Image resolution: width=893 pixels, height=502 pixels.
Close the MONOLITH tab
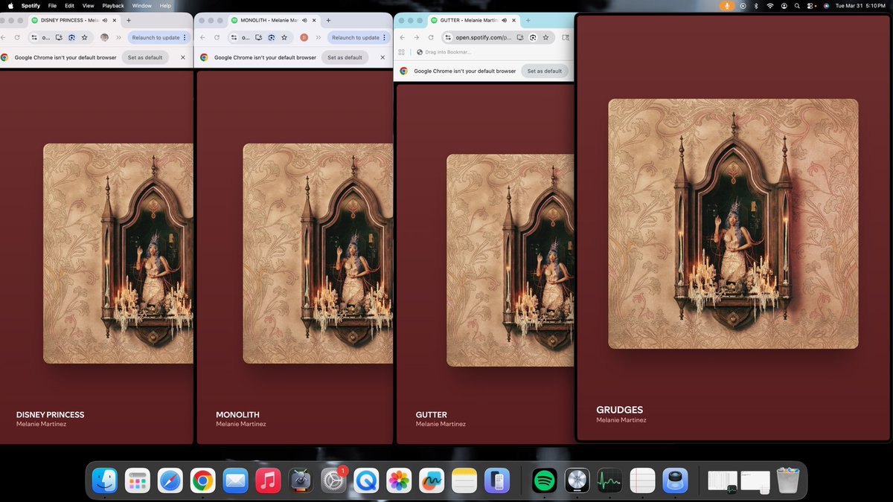tap(314, 20)
